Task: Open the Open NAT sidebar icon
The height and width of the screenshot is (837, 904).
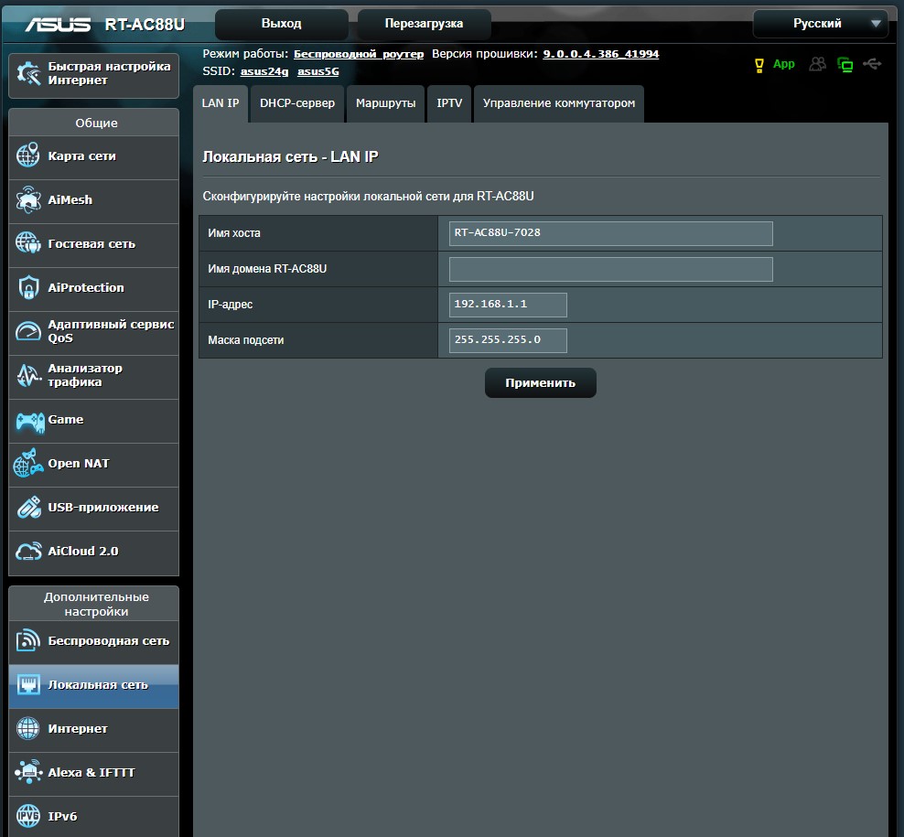Action: 28,465
